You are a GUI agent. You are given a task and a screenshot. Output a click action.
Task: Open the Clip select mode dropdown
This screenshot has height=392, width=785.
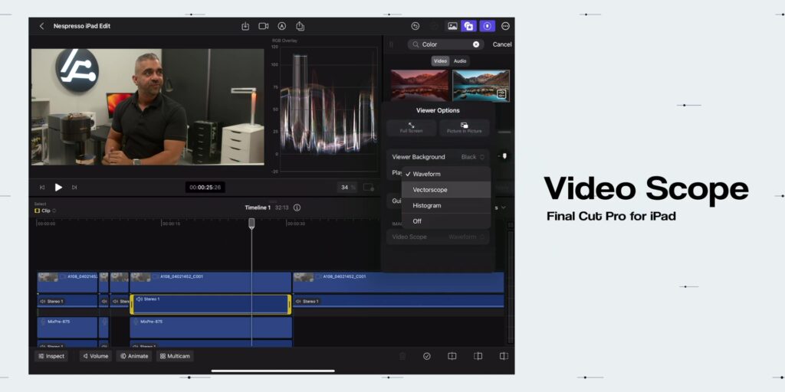pyautogui.click(x=45, y=211)
